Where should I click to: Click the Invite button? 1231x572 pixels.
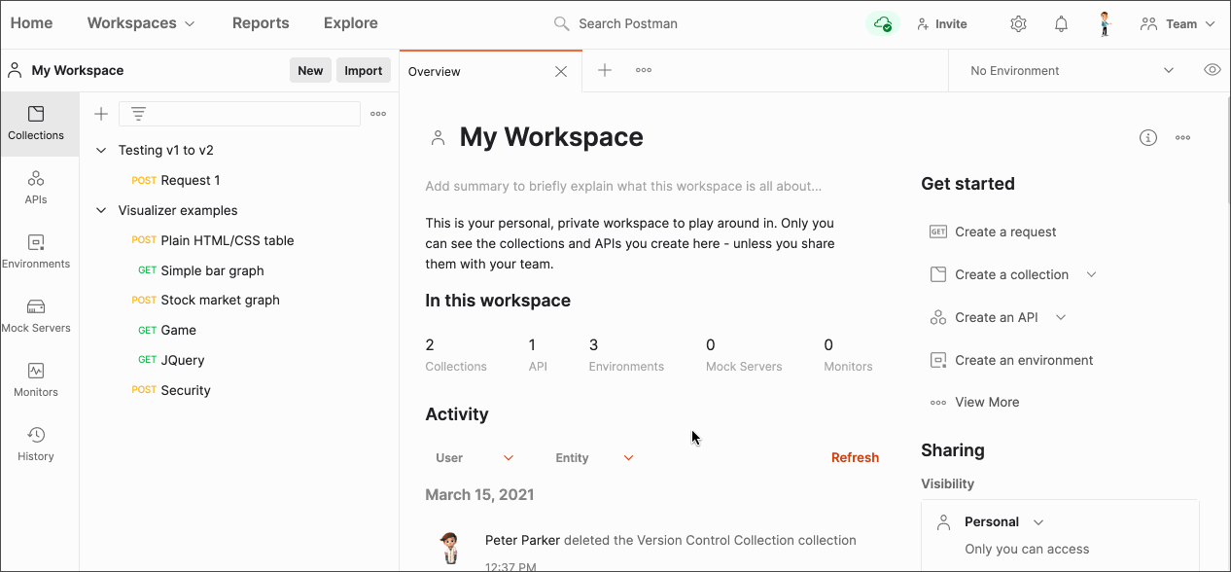coord(941,24)
